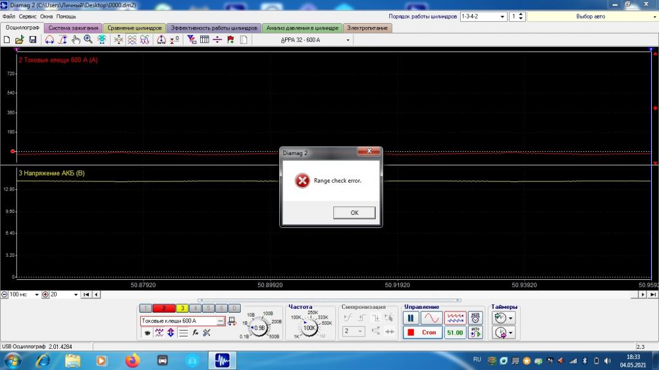Select the hand pan tool
This screenshot has width=659, height=370.
pyautogui.click(x=76, y=40)
